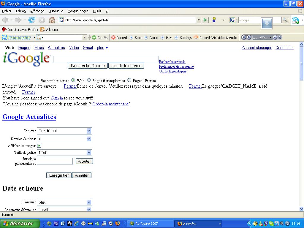Open the Marque-pages menu
Image resolution: width=304 pixels, height=228 pixels.
(x=78, y=11)
